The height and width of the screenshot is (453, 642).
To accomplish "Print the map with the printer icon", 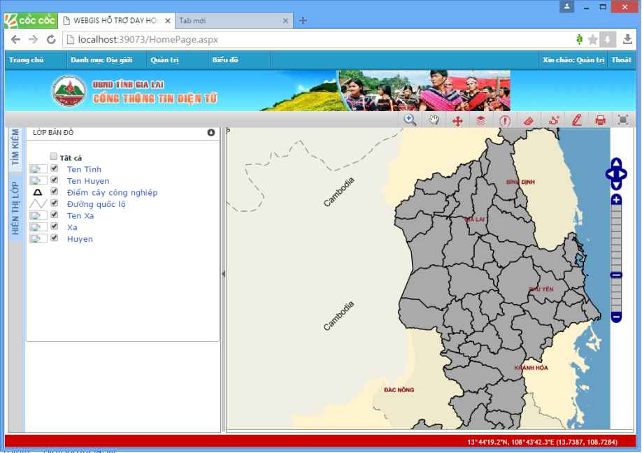I will coord(600,120).
